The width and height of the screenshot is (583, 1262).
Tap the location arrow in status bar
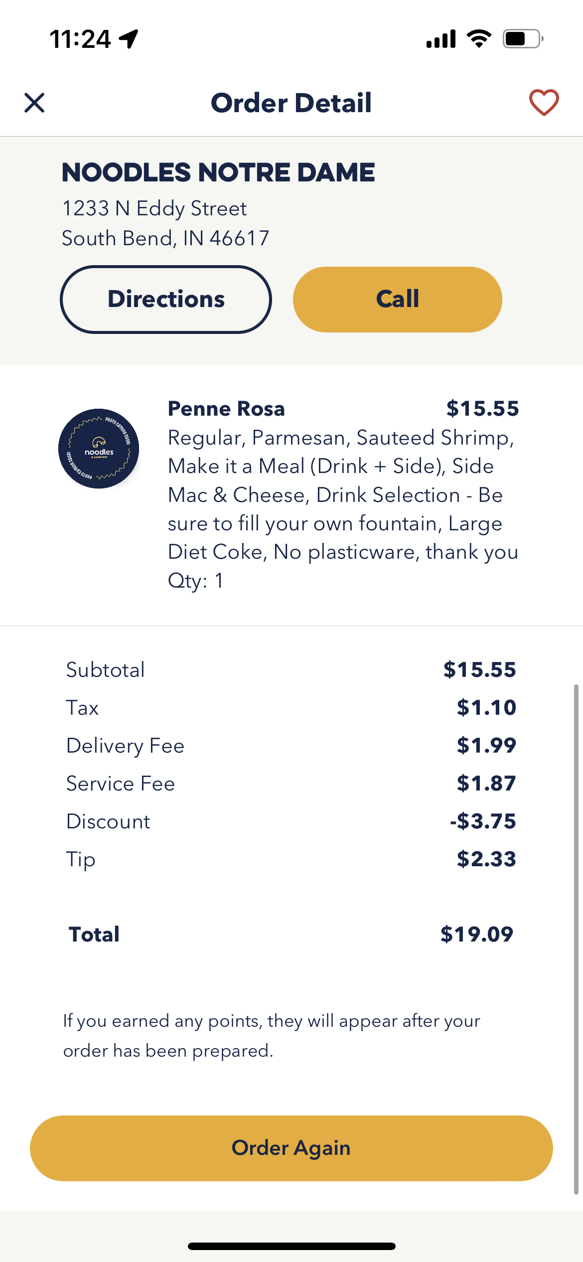pyautogui.click(x=129, y=39)
